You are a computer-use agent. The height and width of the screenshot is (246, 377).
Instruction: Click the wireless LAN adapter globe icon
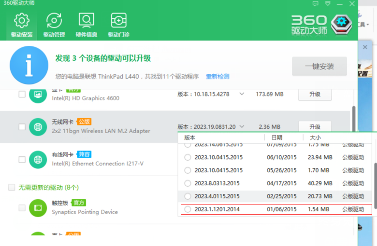coord(38,127)
